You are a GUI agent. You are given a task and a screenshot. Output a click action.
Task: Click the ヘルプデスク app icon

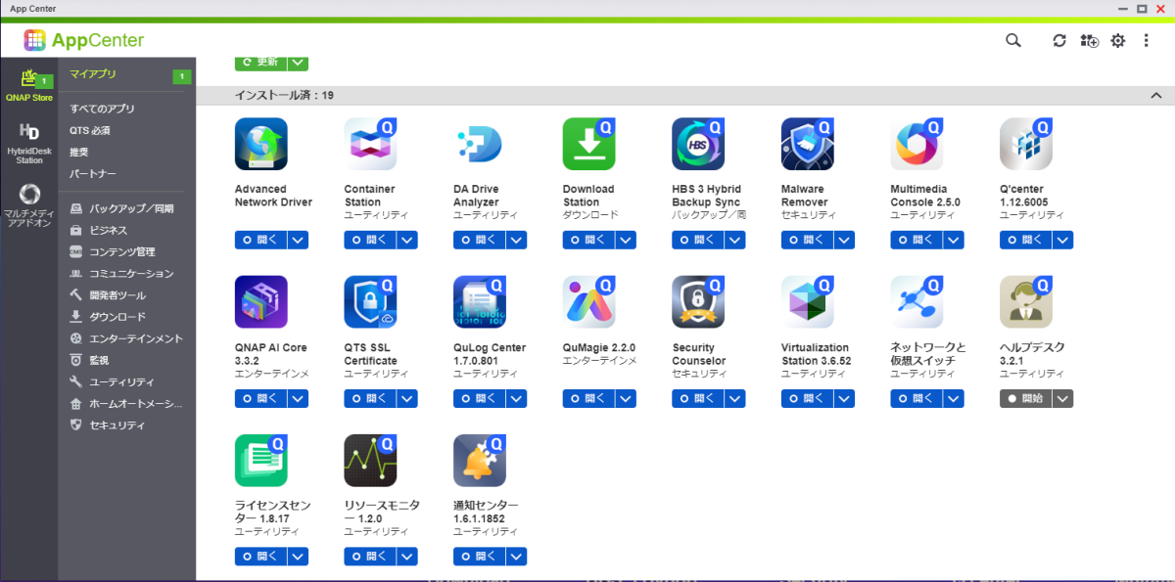[x=1026, y=302]
